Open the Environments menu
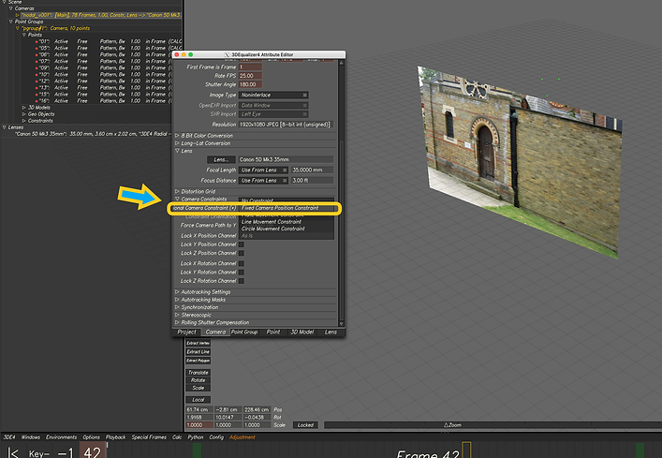 [x=61, y=437]
